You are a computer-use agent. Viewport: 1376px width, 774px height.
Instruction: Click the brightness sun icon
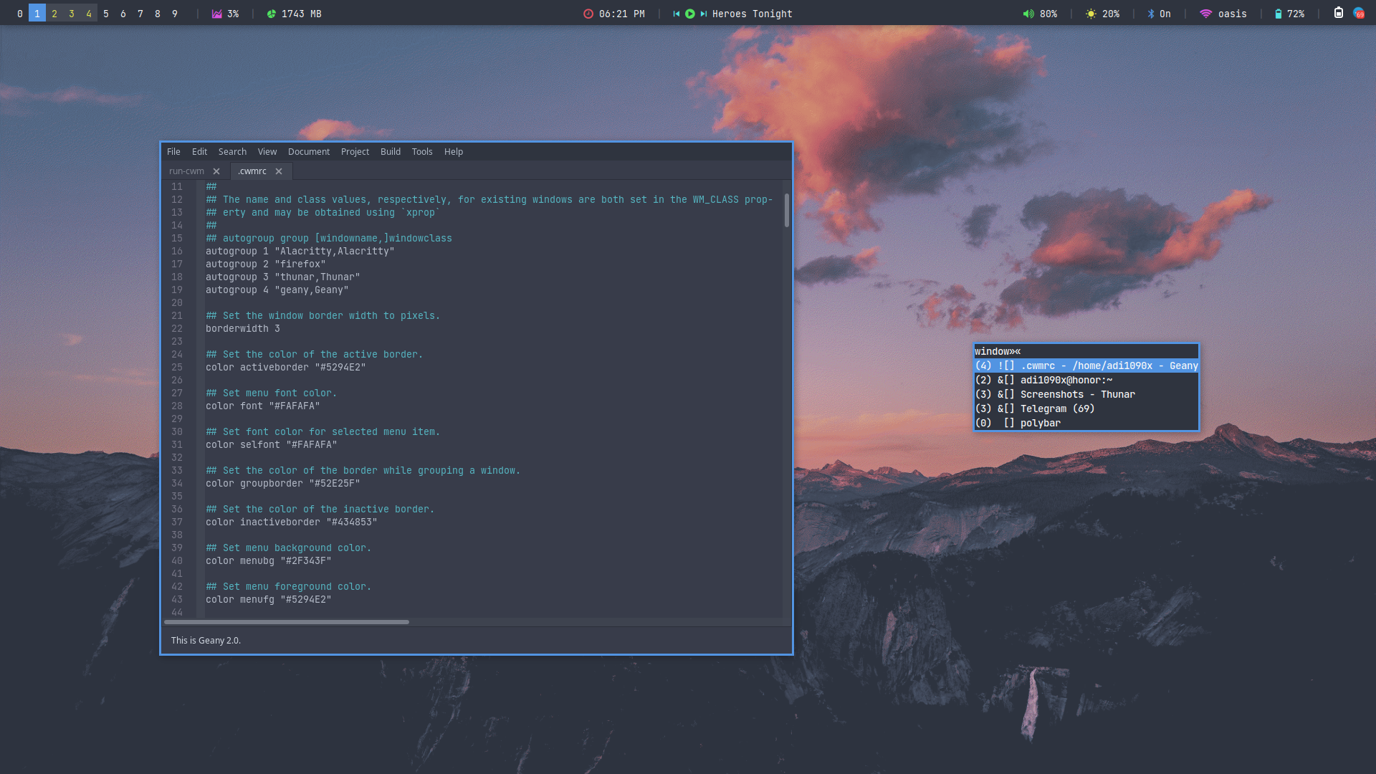click(1091, 14)
